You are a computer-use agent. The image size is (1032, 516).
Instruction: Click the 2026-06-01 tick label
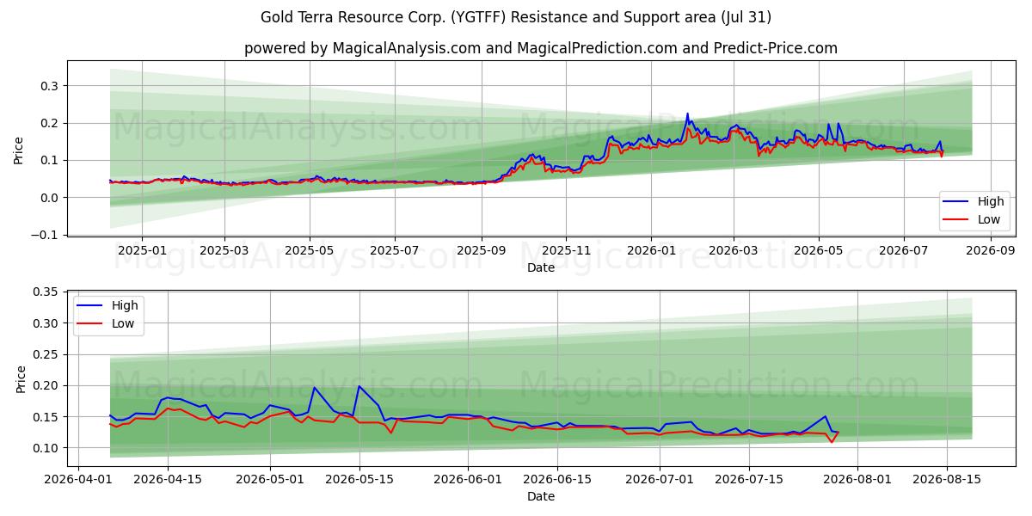click(x=468, y=480)
